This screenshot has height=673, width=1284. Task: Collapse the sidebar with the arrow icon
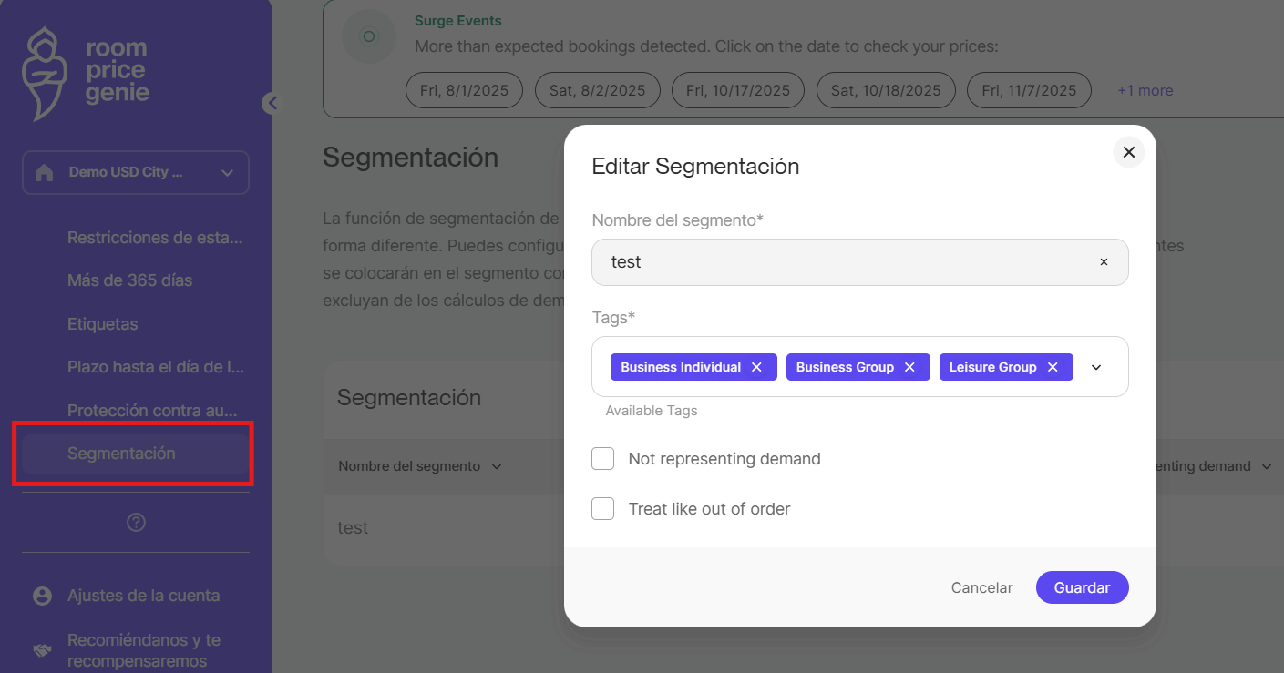click(x=272, y=103)
